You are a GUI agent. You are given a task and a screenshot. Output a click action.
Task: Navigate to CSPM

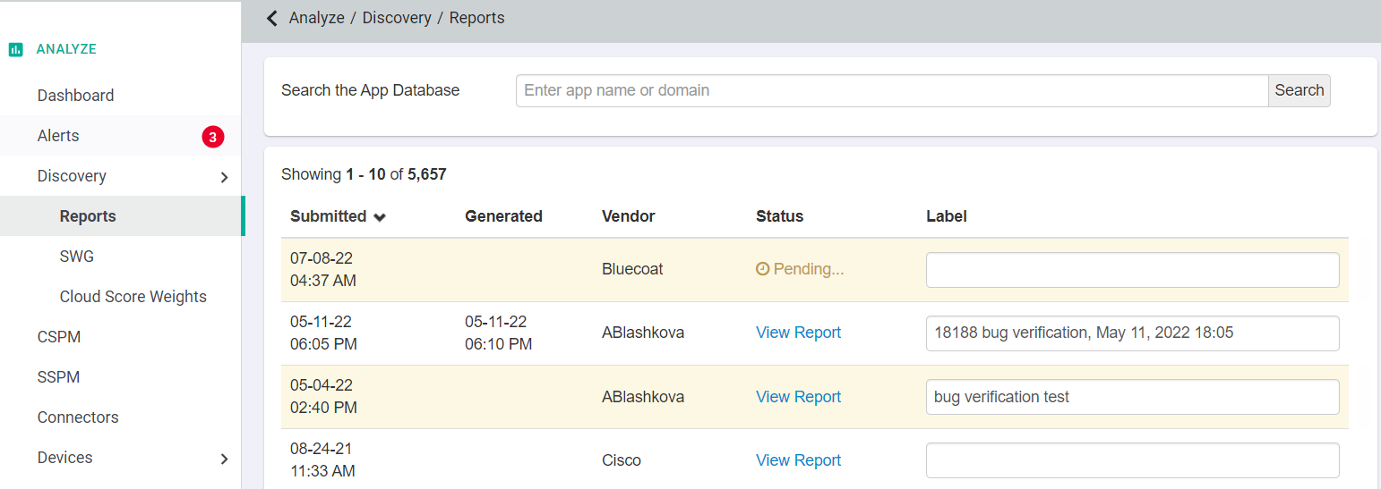tap(59, 337)
